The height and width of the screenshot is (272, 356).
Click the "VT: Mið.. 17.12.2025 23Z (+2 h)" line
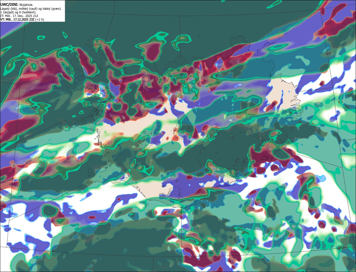(x=22, y=19)
